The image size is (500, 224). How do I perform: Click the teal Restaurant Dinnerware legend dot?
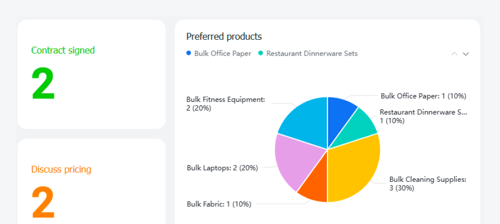pyautogui.click(x=260, y=53)
